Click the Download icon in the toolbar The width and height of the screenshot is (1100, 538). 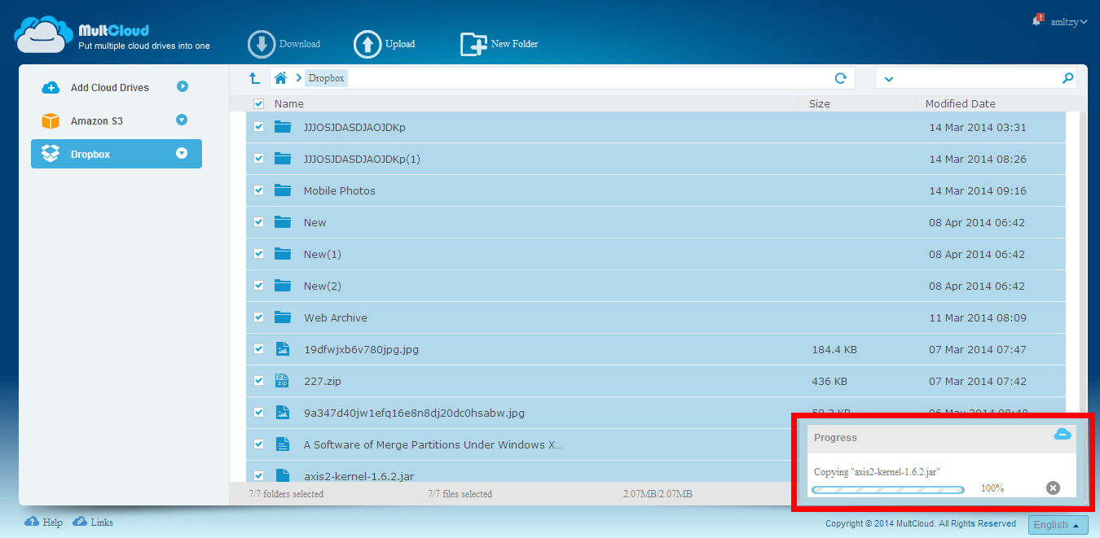coord(262,44)
